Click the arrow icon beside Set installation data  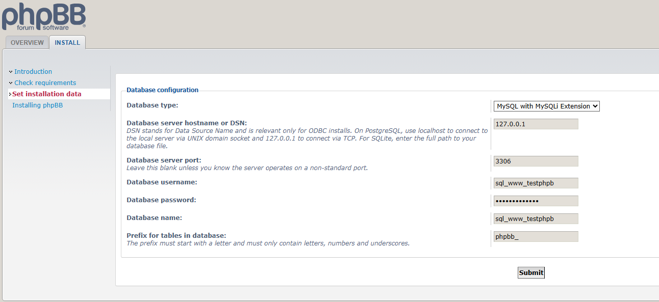point(10,94)
